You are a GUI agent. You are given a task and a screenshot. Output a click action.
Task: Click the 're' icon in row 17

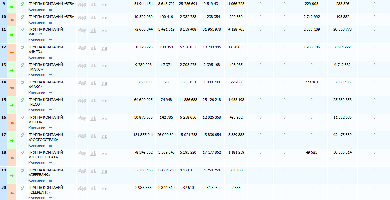(x=104, y=136)
